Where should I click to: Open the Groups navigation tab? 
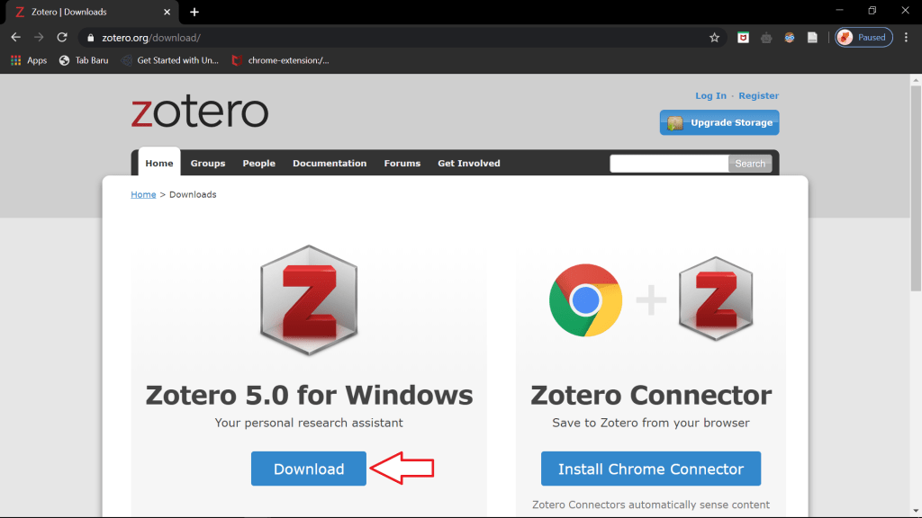click(208, 163)
